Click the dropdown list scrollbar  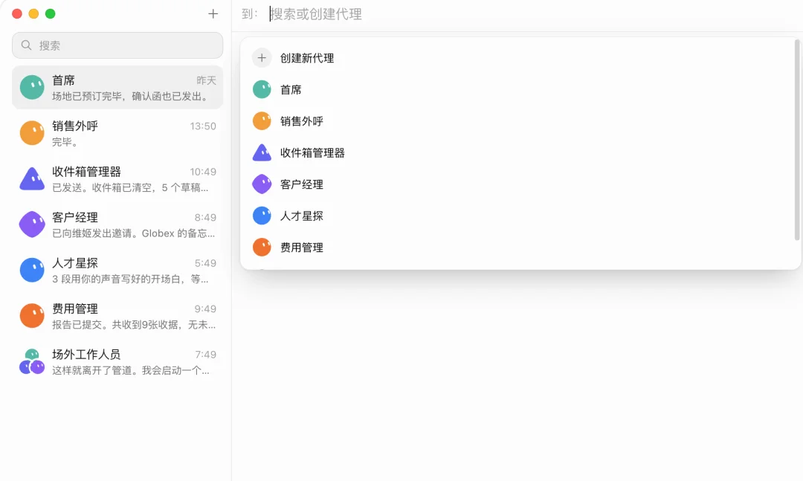pyautogui.click(x=797, y=140)
